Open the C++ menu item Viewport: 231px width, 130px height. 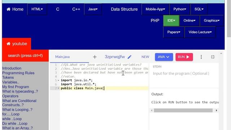pyautogui.click(x=76, y=9)
